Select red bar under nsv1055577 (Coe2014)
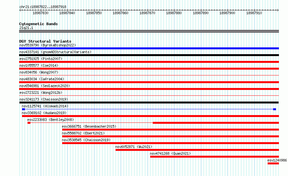This screenshot has width=288, height=176. (149, 69)
